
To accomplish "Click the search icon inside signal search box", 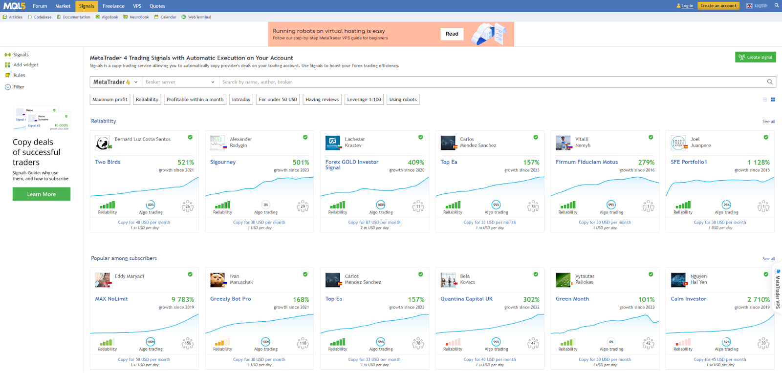I will [x=770, y=82].
